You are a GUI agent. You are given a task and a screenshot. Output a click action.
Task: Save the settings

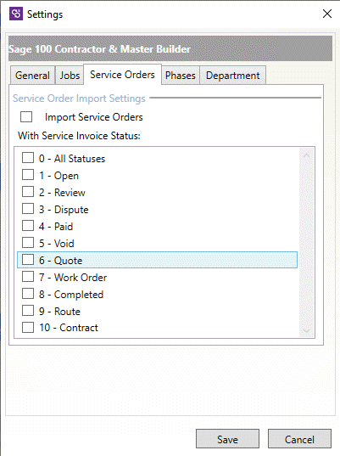pyautogui.click(x=227, y=439)
